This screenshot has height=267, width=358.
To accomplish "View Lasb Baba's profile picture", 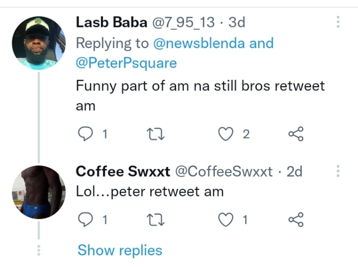I will click(x=38, y=43).
